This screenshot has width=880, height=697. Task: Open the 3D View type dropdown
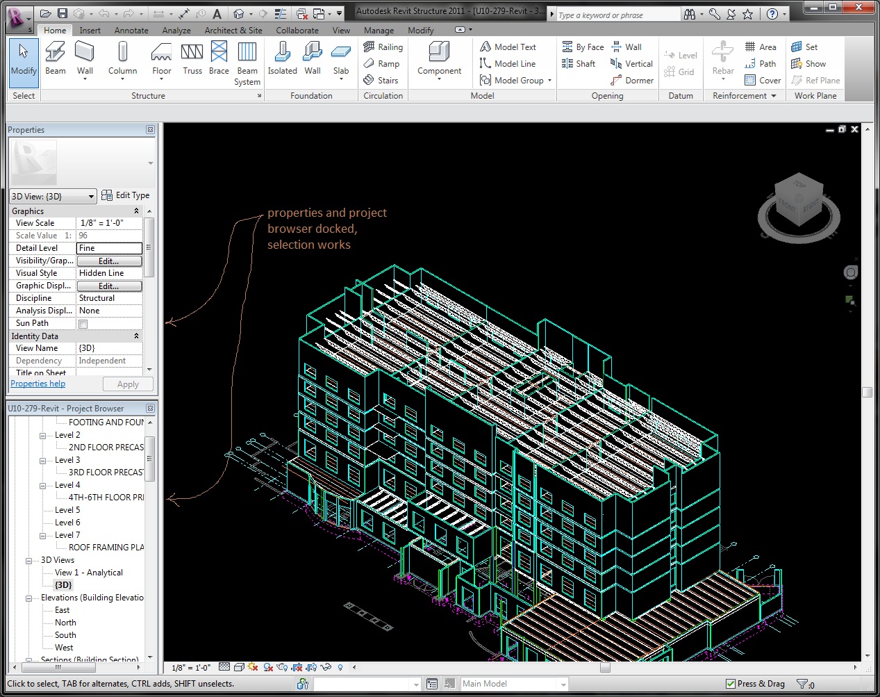pos(91,197)
